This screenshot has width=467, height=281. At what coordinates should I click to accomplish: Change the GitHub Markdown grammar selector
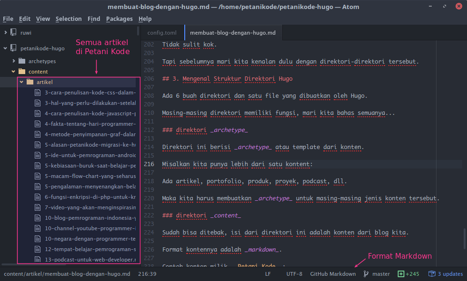point(333,274)
